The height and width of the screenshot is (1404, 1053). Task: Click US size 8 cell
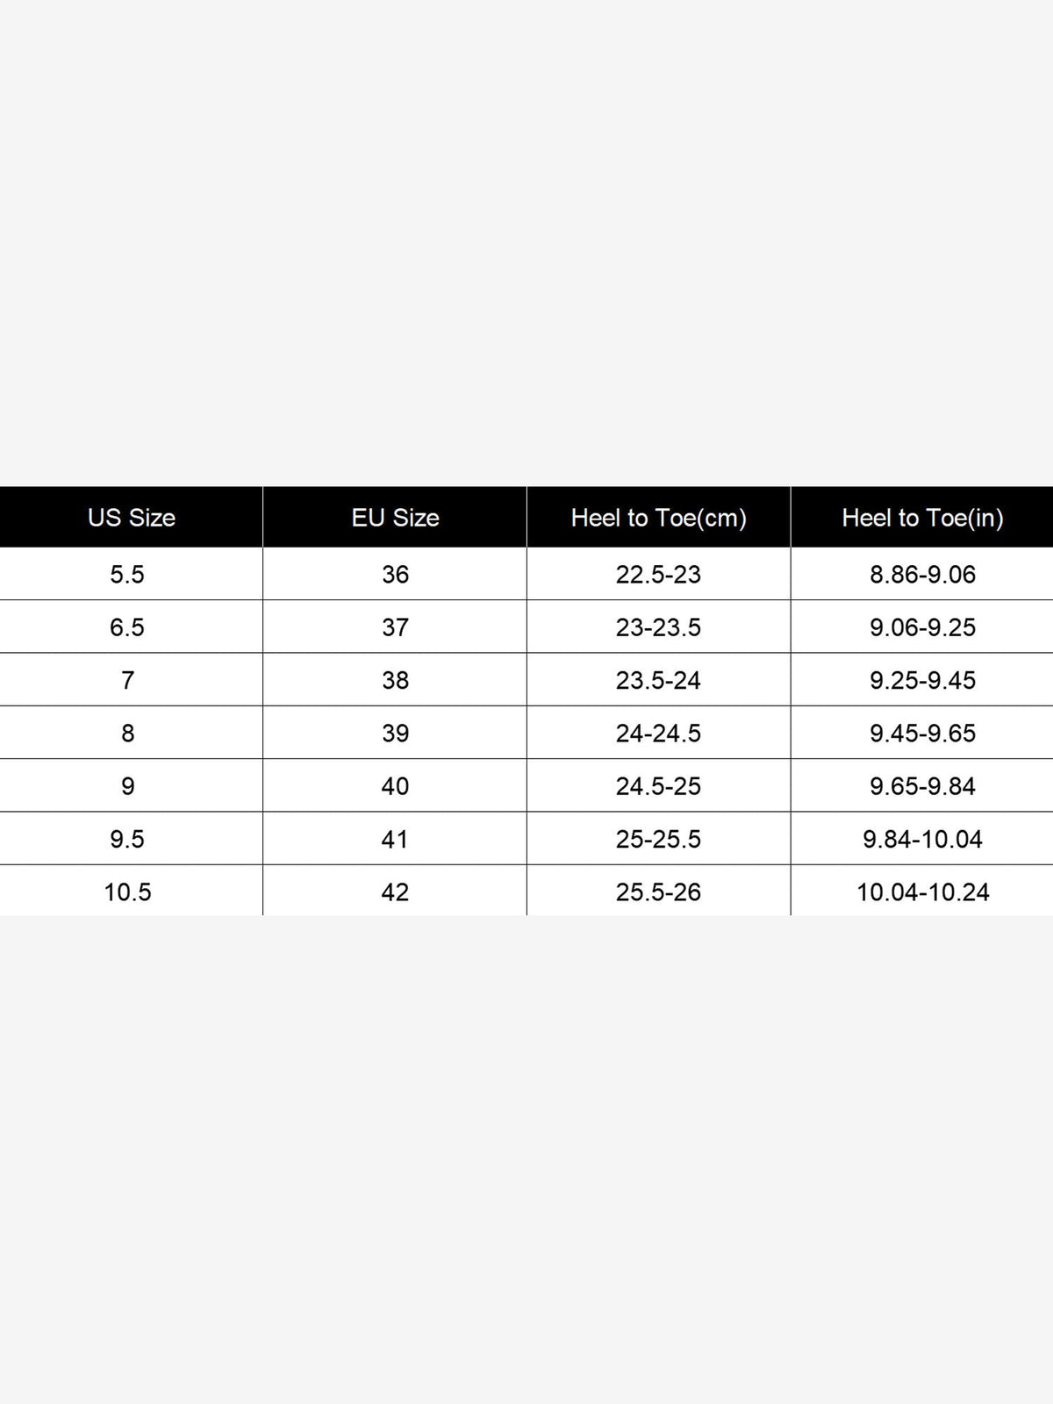131,733
